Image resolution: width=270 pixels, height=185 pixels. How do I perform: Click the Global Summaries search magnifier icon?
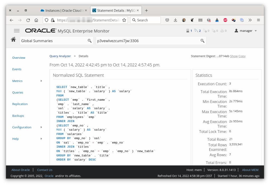click(89, 41)
